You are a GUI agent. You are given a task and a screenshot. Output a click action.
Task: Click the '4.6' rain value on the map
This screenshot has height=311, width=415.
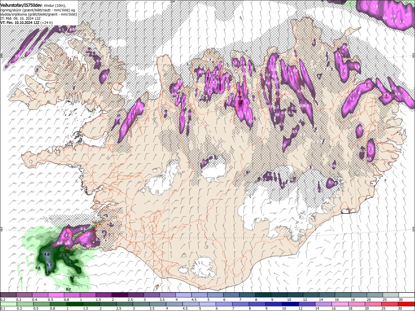pyautogui.click(x=46, y=254)
